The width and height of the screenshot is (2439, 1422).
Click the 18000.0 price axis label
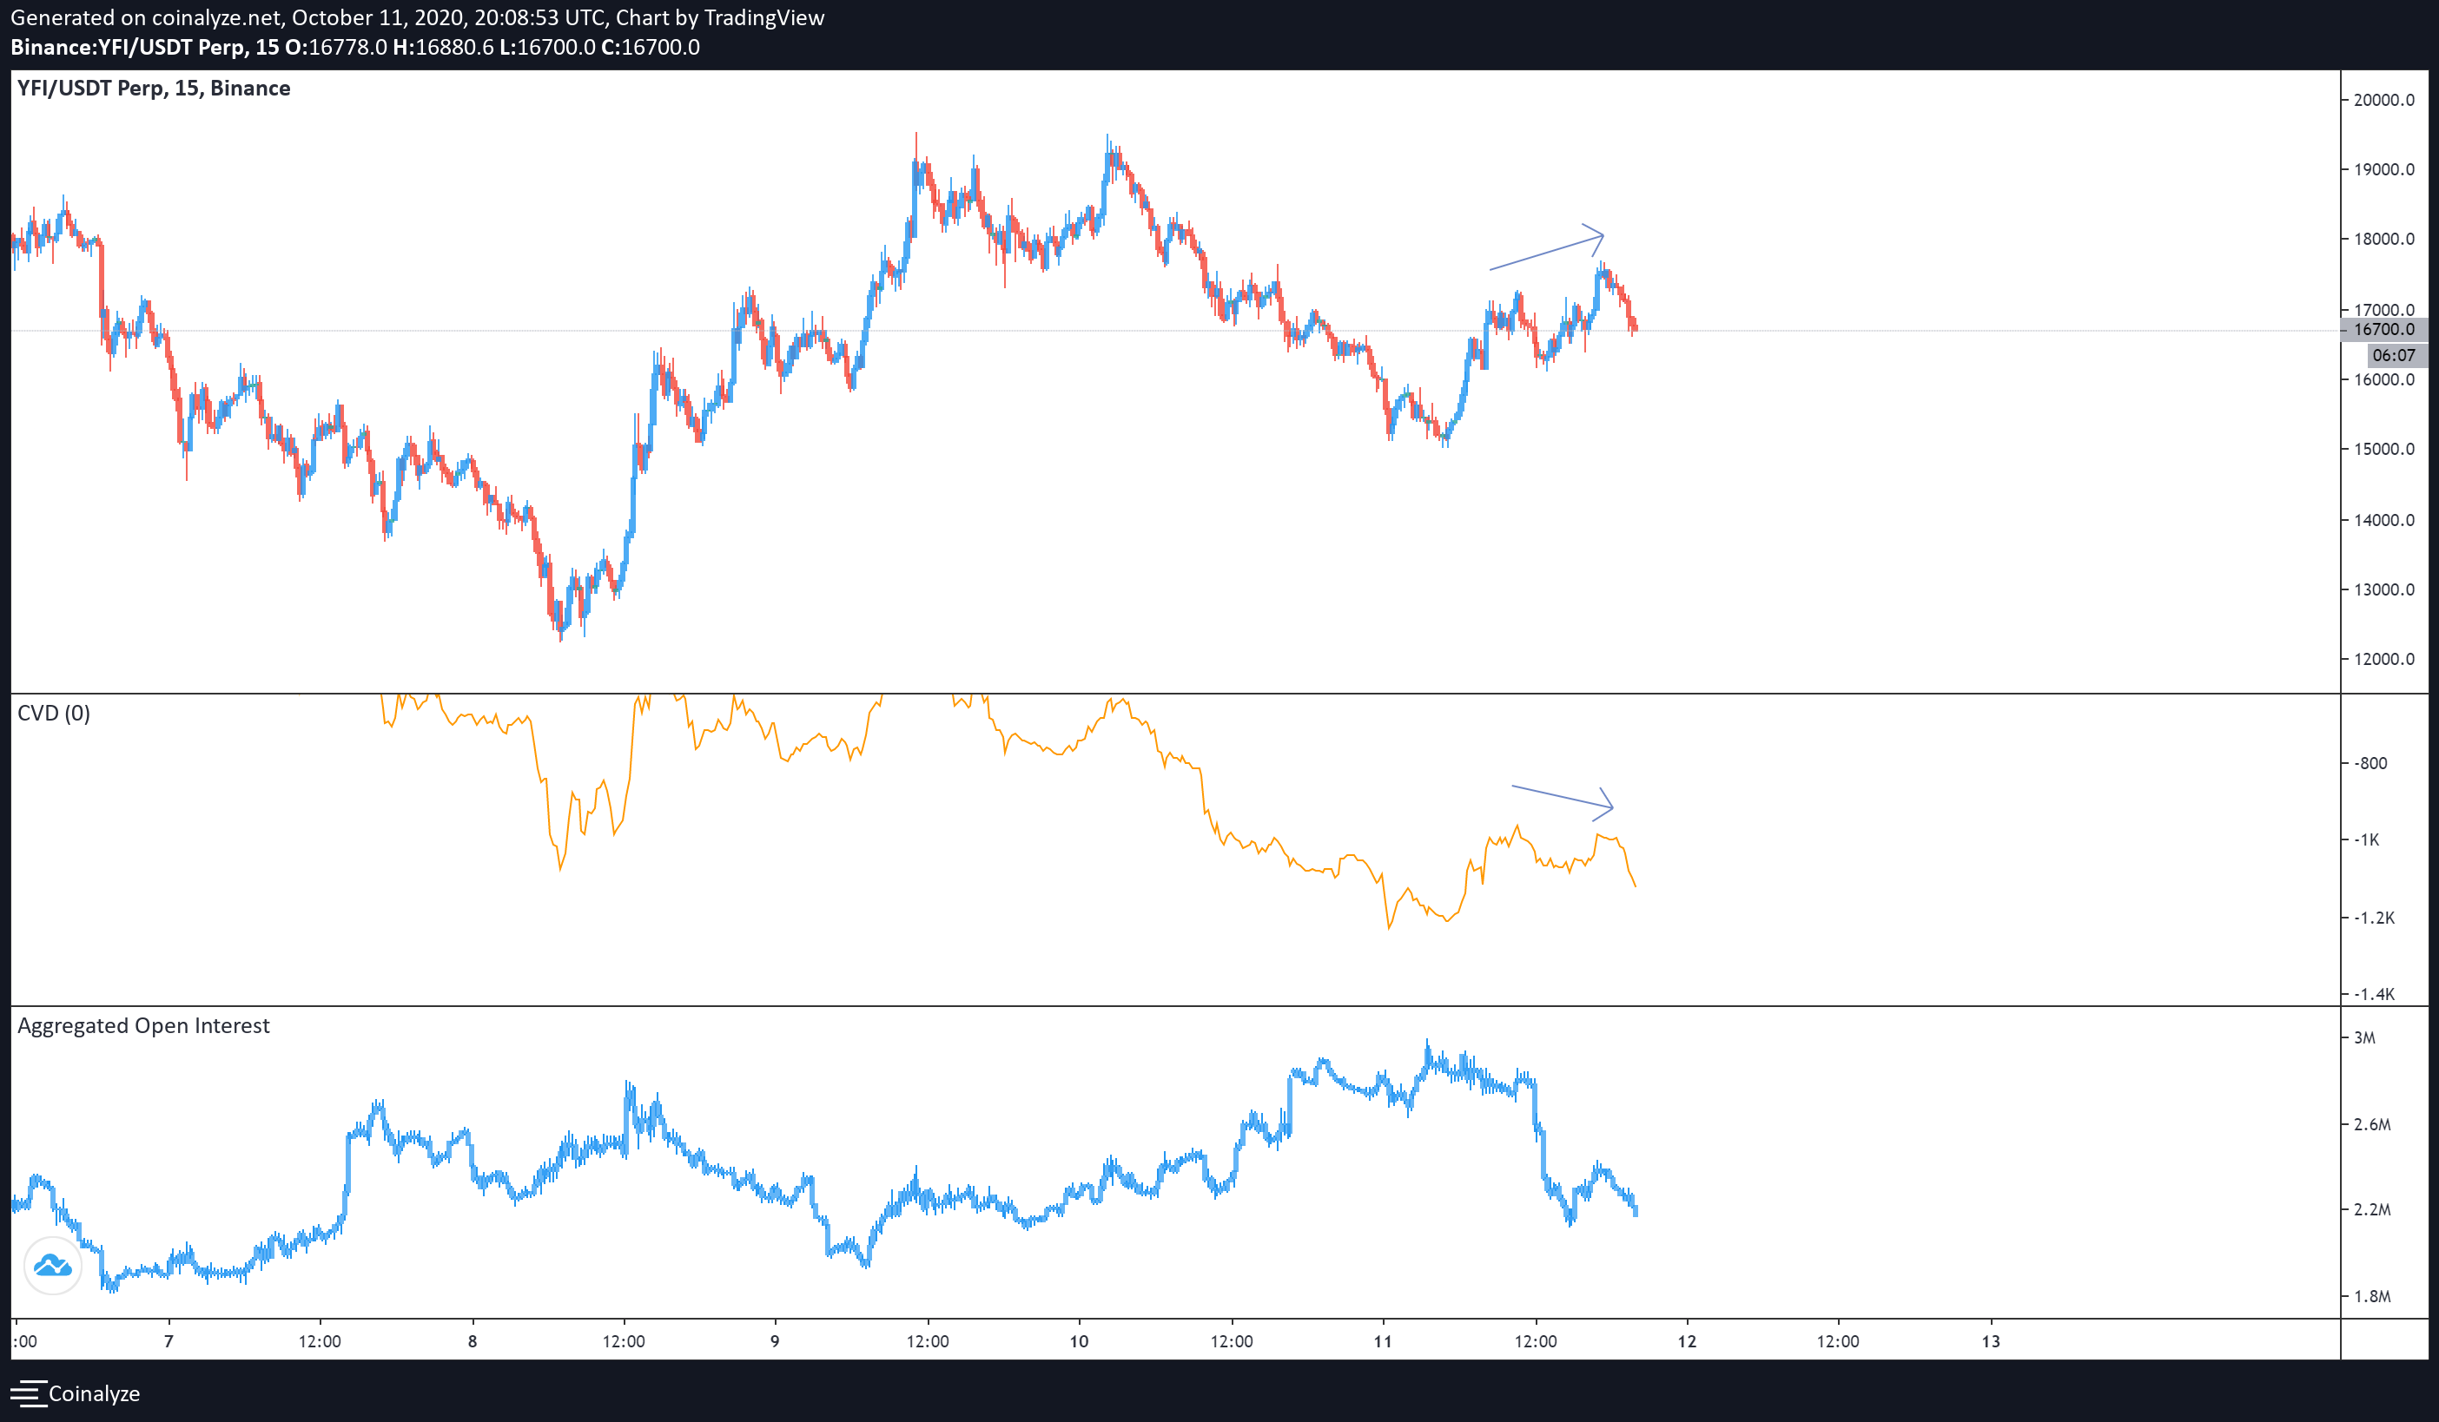2383,239
